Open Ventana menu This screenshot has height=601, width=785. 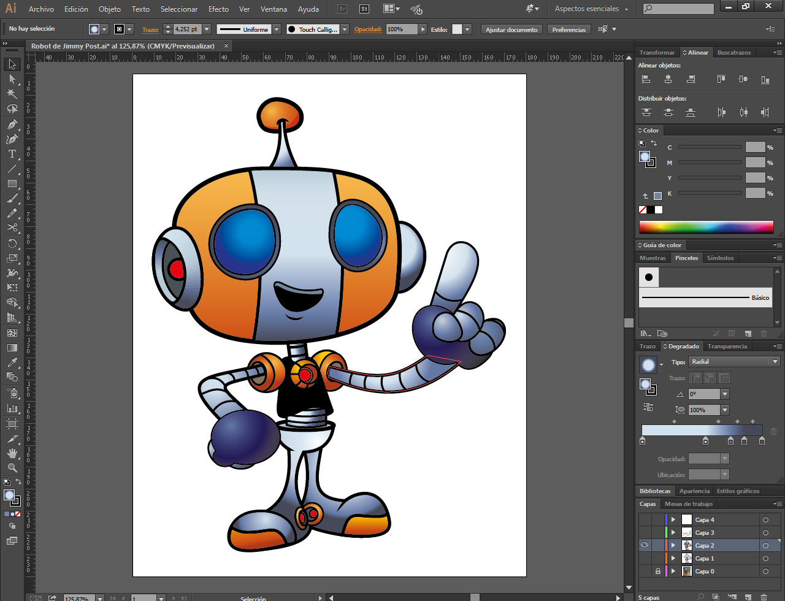(274, 9)
